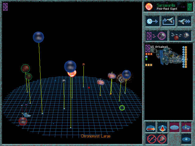This screenshot has height=146, width=195.
Task: Select the WS Arbalest ship on the grid
Action: click(x=26, y=115)
